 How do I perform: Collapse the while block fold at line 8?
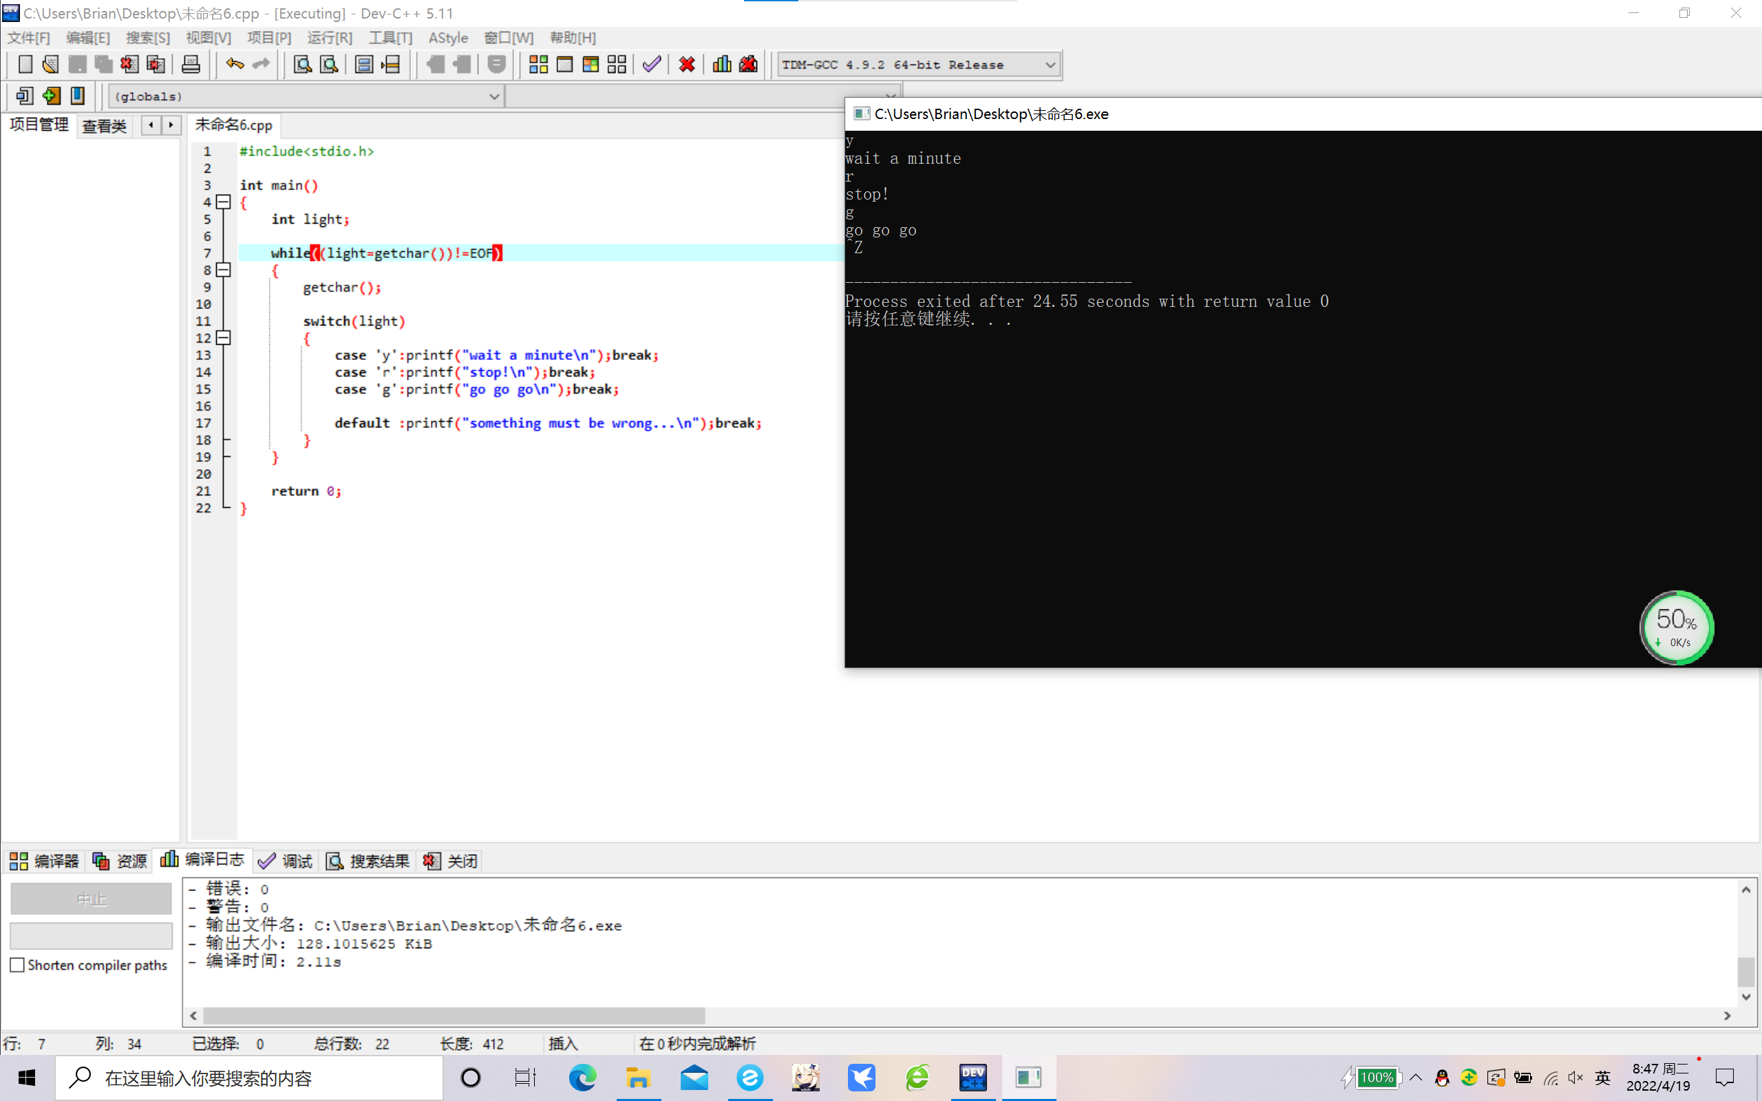pyautogui.click(x=224, y=270)
